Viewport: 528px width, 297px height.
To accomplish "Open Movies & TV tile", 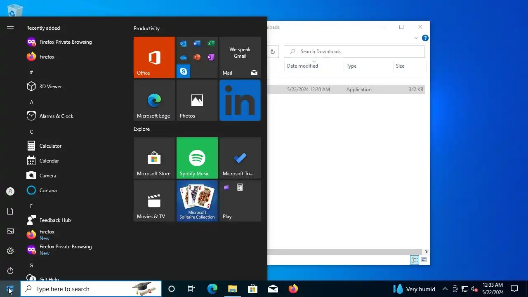I will point(154,201).
